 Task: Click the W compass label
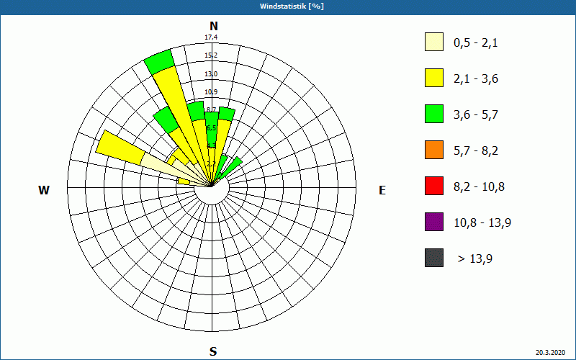tap(44, 190)
